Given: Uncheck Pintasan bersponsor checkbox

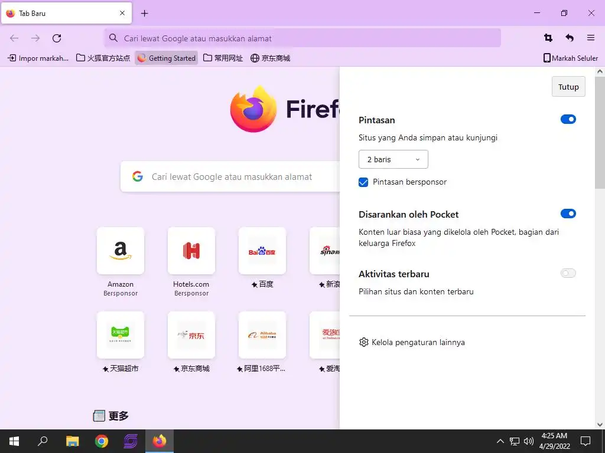Looking at the screenshot, I should (x=363, y=182).
